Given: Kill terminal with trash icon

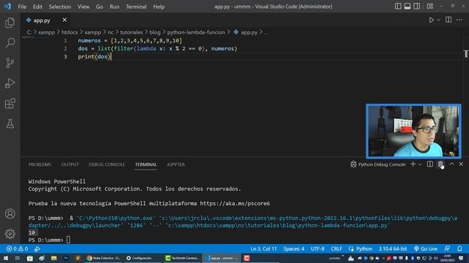Looking at the screenshot, I should tap(440, 164).
